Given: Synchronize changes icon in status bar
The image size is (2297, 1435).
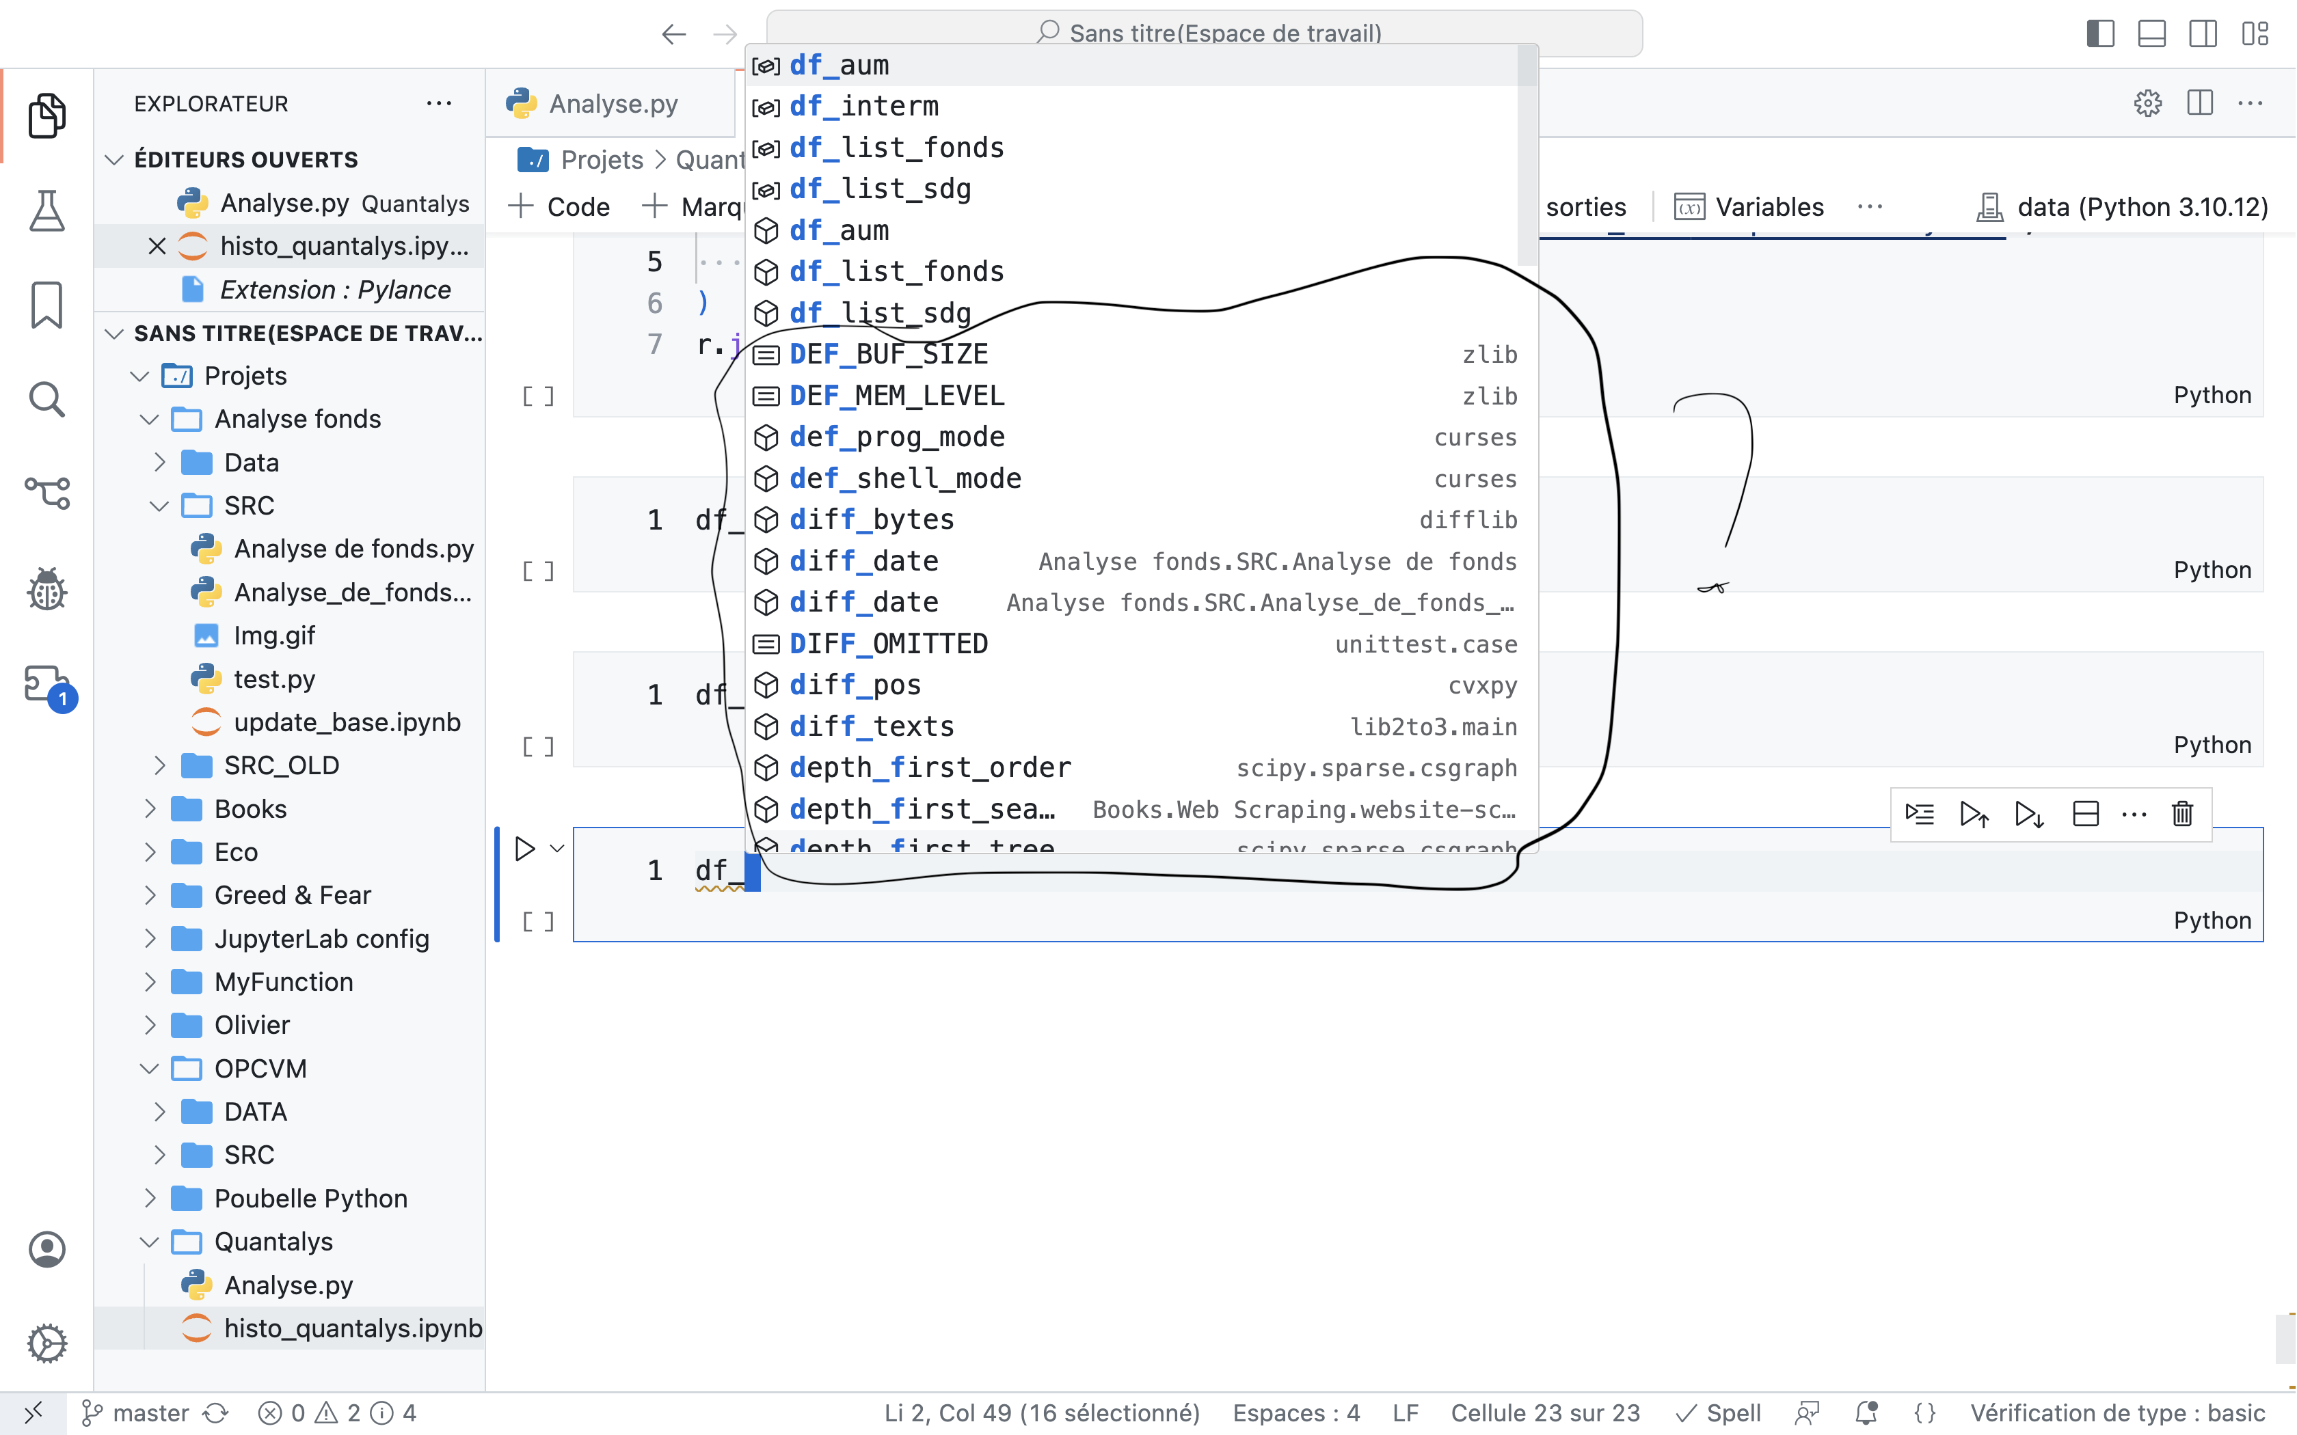Looking at the screenshot, I should (x=217, y=1413).
